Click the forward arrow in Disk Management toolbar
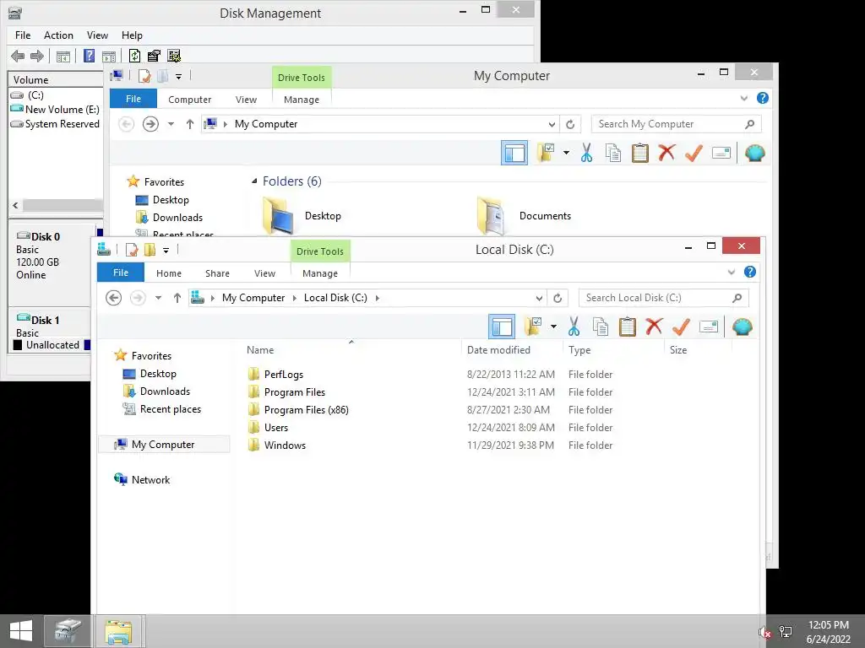Image resolution: width=865 pixels, height=648 pixels. [37, 56]
